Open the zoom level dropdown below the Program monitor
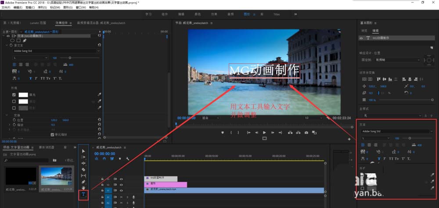Viewport: 439px width, 208px height. 209,118
